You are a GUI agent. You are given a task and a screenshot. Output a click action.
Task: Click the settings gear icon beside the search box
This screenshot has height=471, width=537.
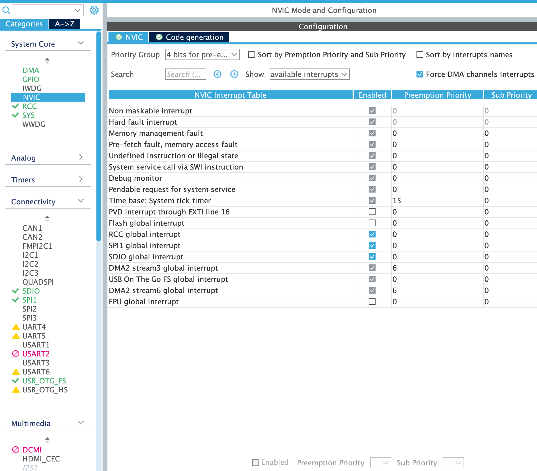pyautogui.click(x=94, y=10)
